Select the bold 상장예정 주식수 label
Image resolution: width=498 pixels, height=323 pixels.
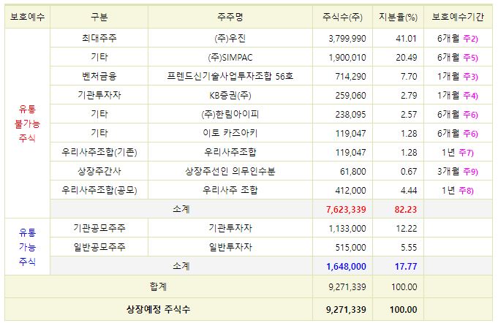(x=158, y=309)
